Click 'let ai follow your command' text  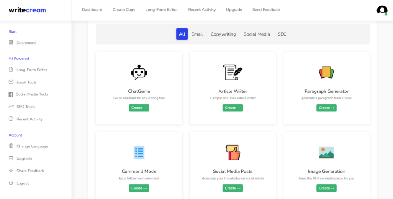pos(139,178)
